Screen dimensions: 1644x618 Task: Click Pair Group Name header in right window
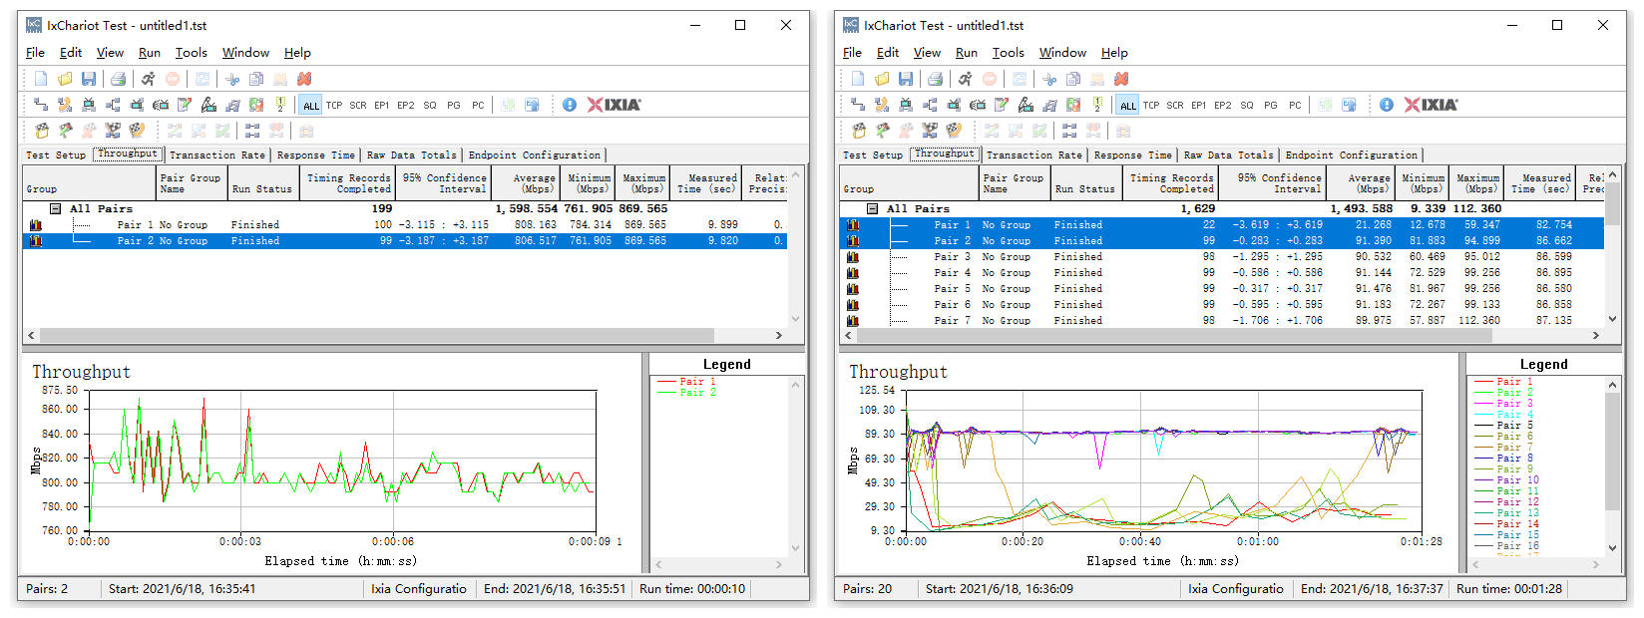click(x=1015, y=183)
